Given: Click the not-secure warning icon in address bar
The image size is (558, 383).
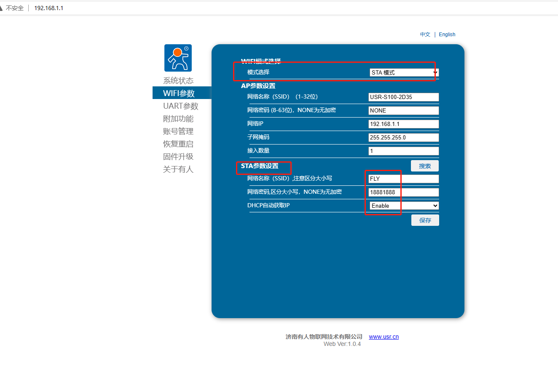Looking at the screenshot, I should (x=2, y=8).
